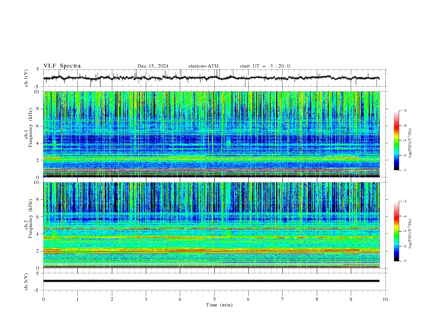The height and width of the screenshot is (336, 434).
Task: Click the time axis tick label '10'
Action: pyautogui.click(x=385, y=299)
